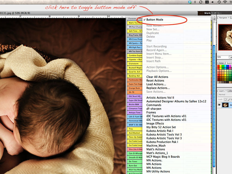The width and height of the screenshot is (232, 174).
Task: Open the Wi-Fi status menu
Action: [x=225, y=2]
